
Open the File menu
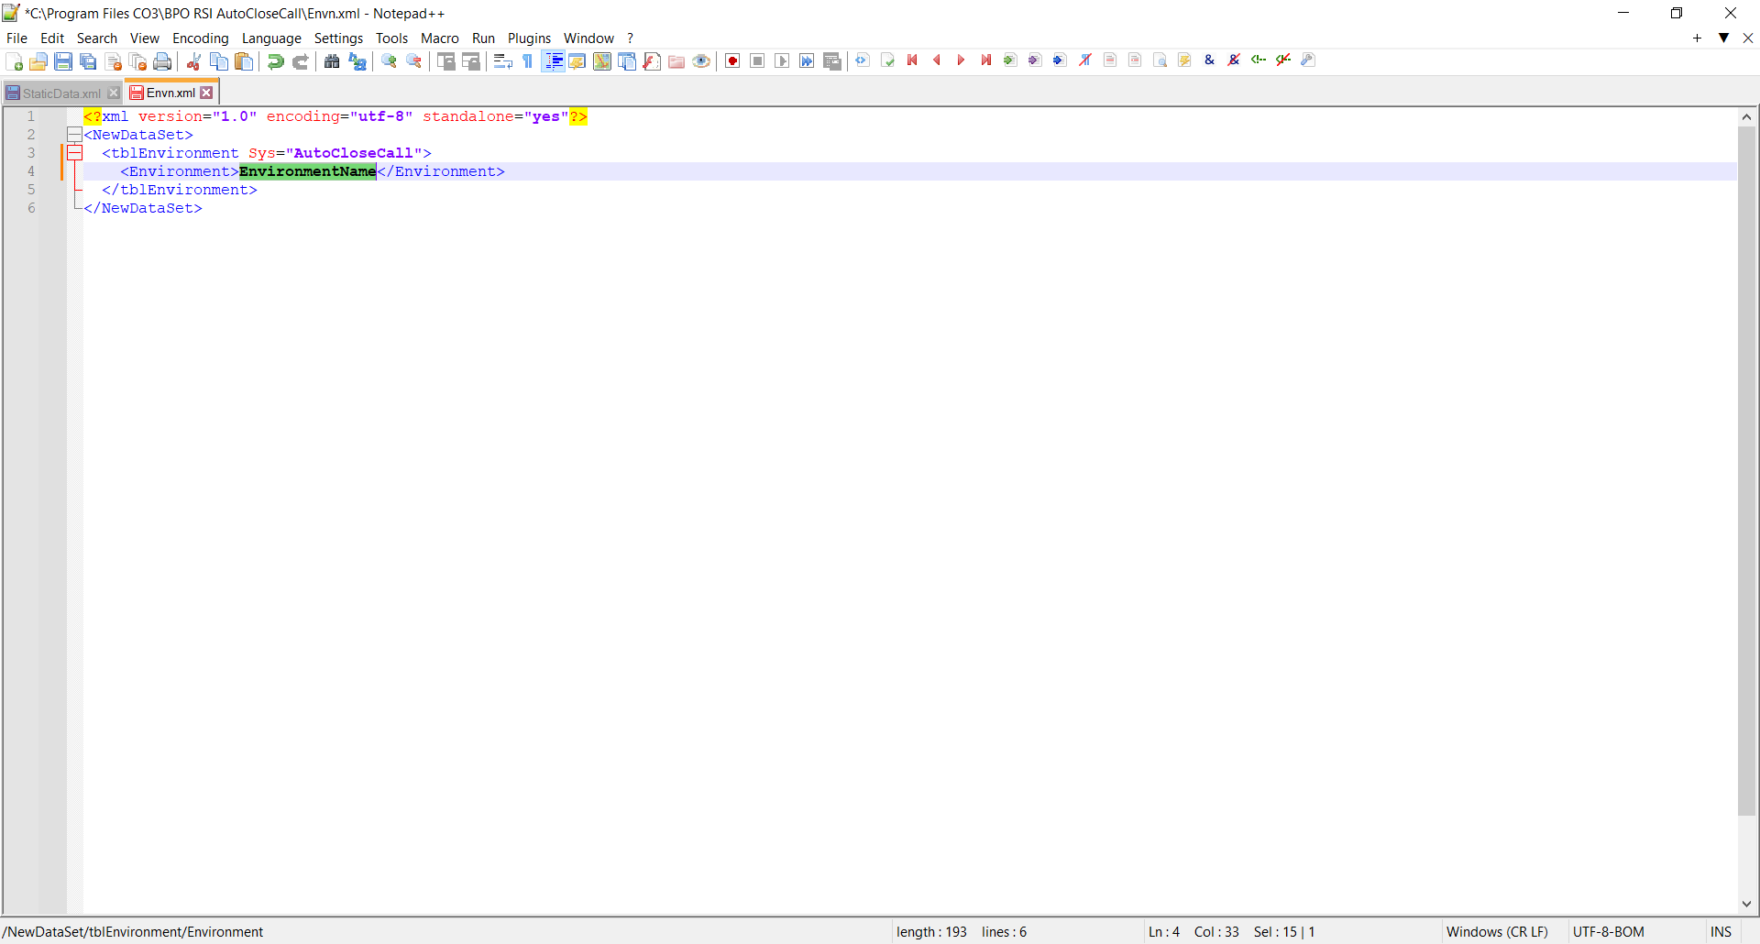(x=16, y=38)
